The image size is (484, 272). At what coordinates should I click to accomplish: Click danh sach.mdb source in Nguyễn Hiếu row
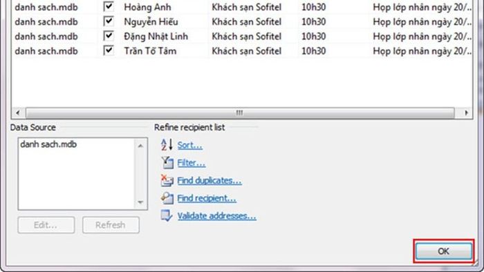[46, 22]
